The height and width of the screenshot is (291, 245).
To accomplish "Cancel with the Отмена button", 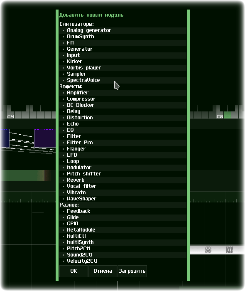I will coord(103,271).
